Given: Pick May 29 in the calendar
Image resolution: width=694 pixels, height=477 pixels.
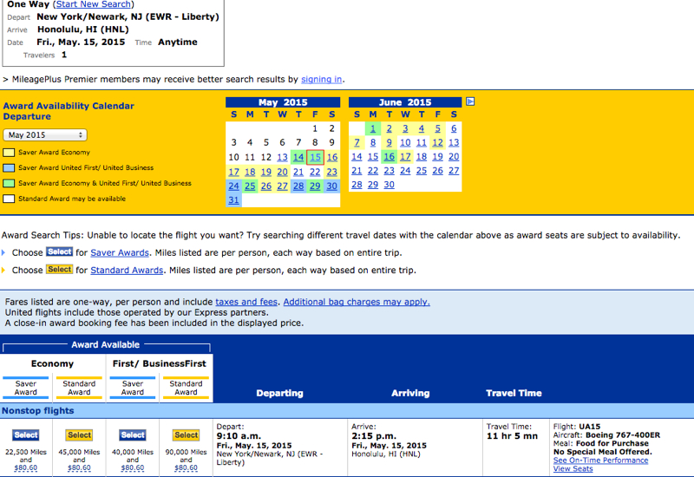Looking at the screenshot, I should point(315,186).
